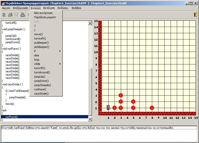Click the beeper at column 3, row 3

[x=121, y=95]
